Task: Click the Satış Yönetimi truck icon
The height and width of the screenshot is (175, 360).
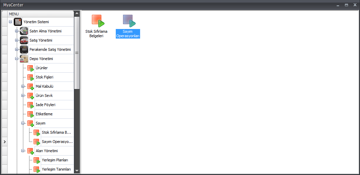Action: click(x=24, y=40)
